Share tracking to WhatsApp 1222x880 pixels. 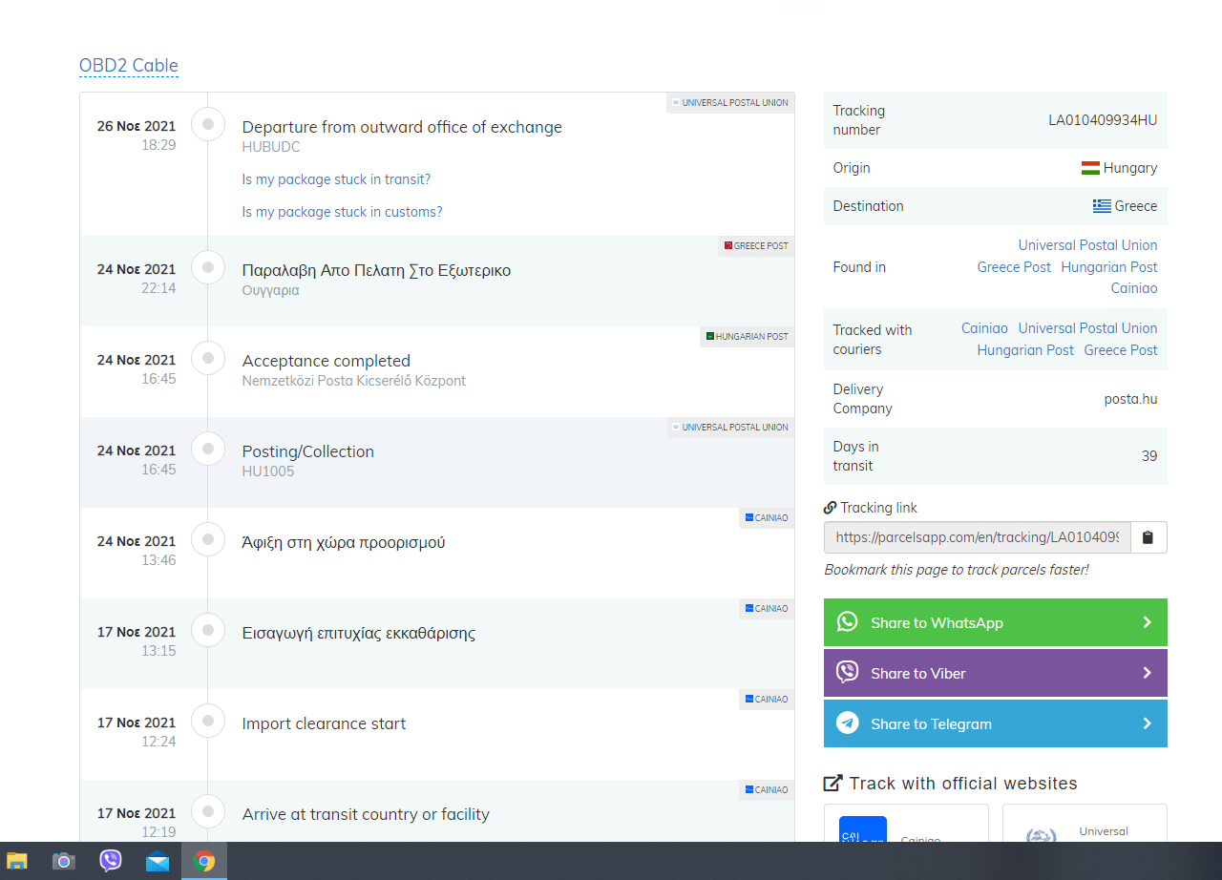(996, 622)
